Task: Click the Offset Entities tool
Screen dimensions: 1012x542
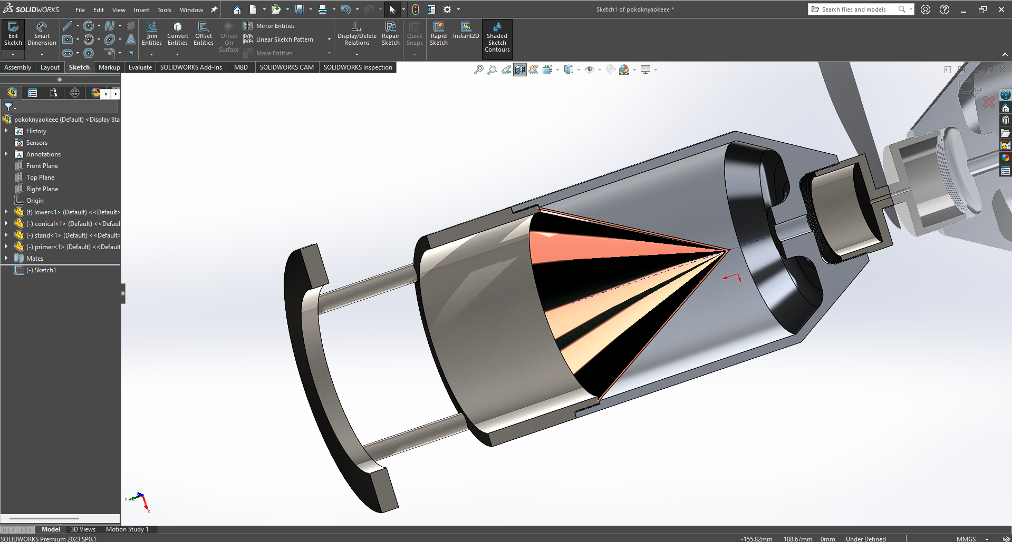Action: click(204, 34)
